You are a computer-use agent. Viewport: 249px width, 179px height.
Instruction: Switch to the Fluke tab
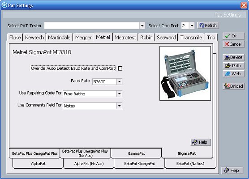(x=15, y=38)
